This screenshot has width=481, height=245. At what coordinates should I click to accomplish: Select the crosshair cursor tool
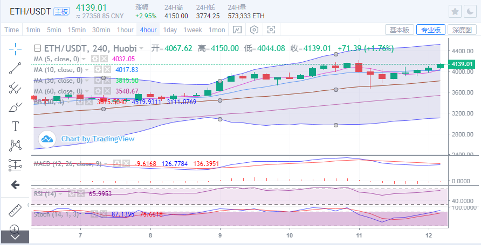15,49
